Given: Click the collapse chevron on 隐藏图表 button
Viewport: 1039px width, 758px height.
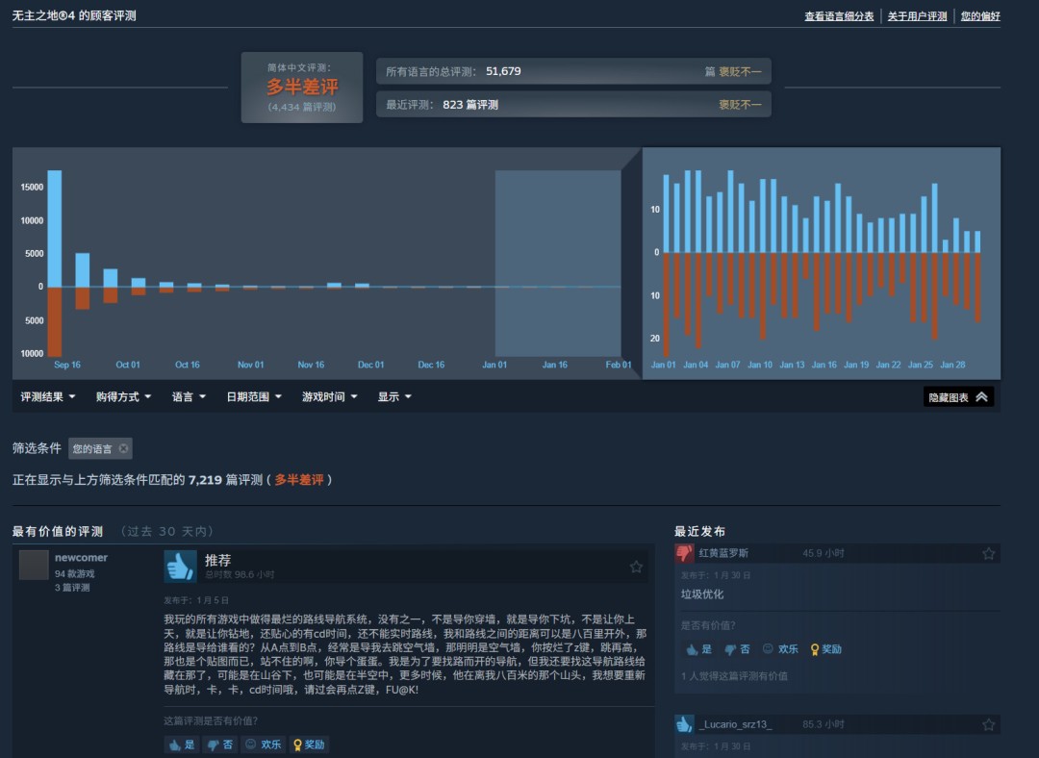Looking at the screenshot, I should 982,395.
